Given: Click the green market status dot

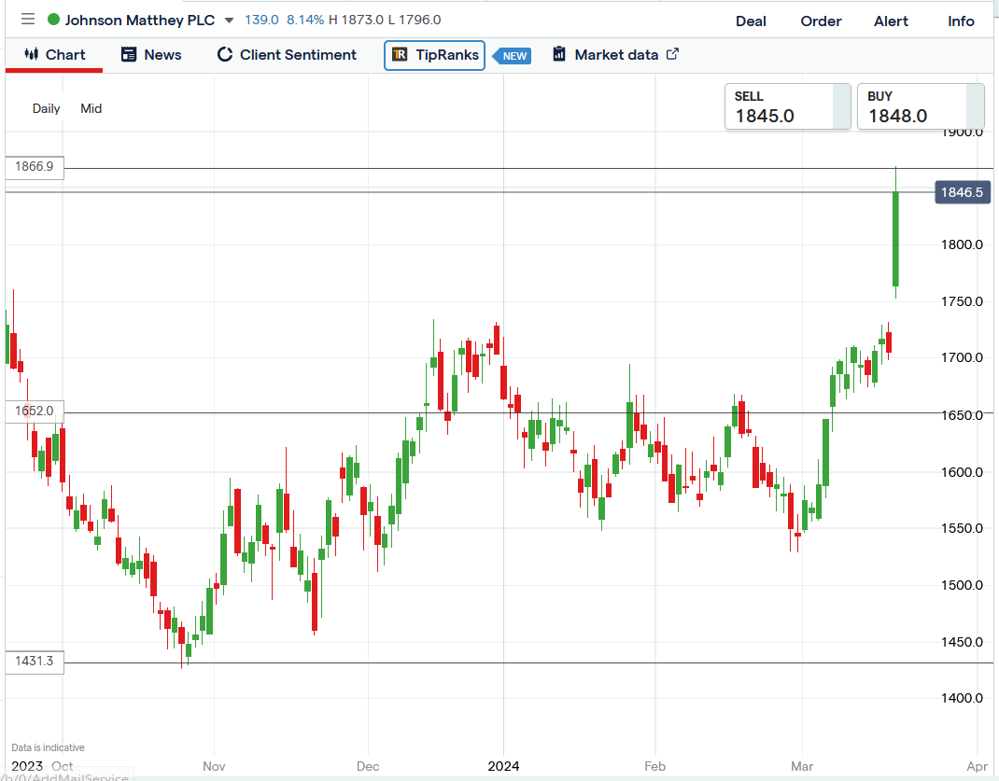Looking at the screenshot, I should pyautogui.click(x=53, y=20).
